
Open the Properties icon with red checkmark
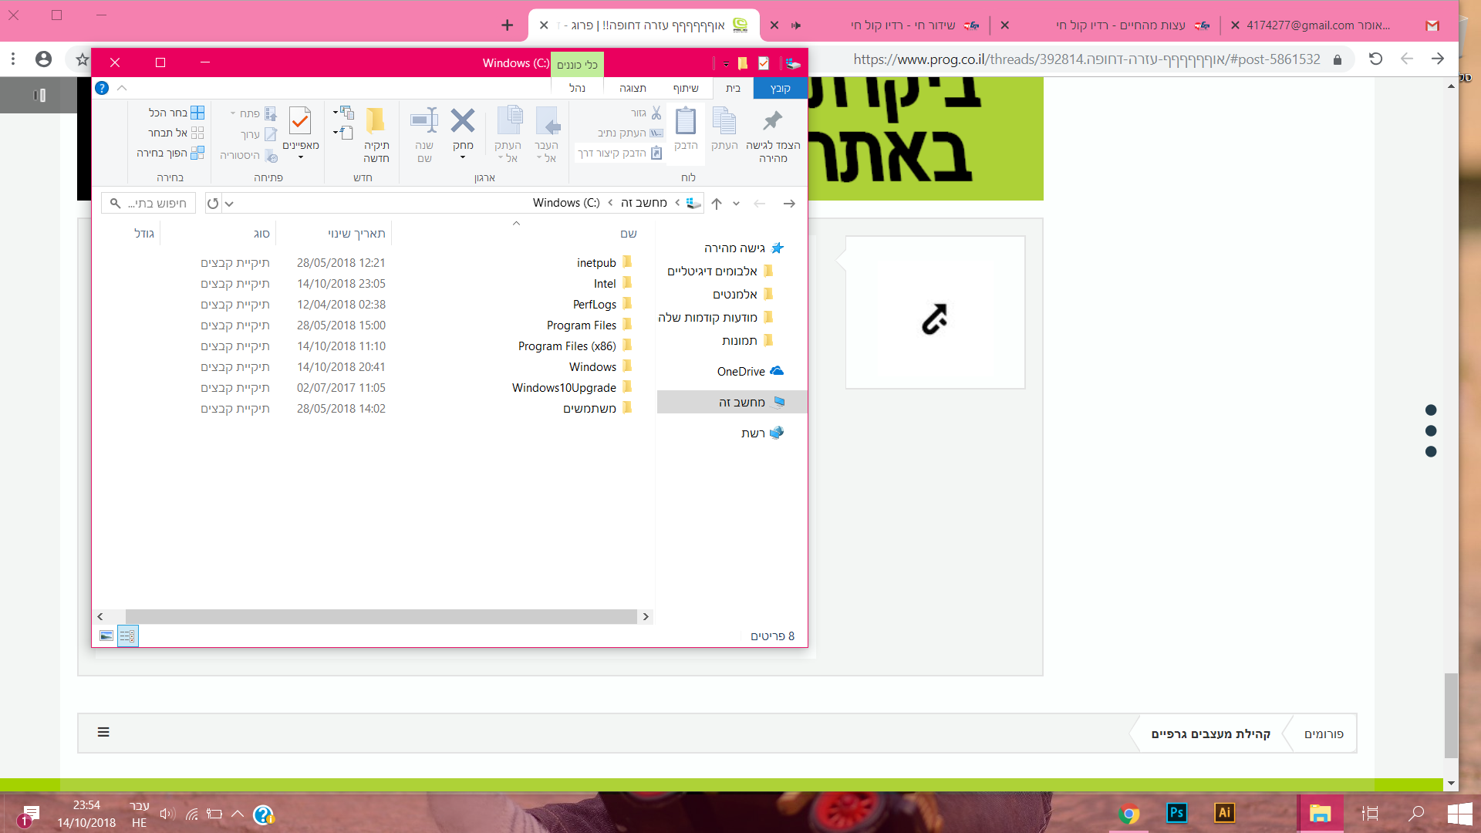[300, 122]
